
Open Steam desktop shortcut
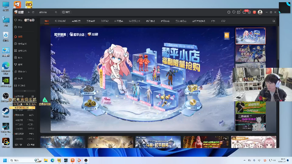6,113
